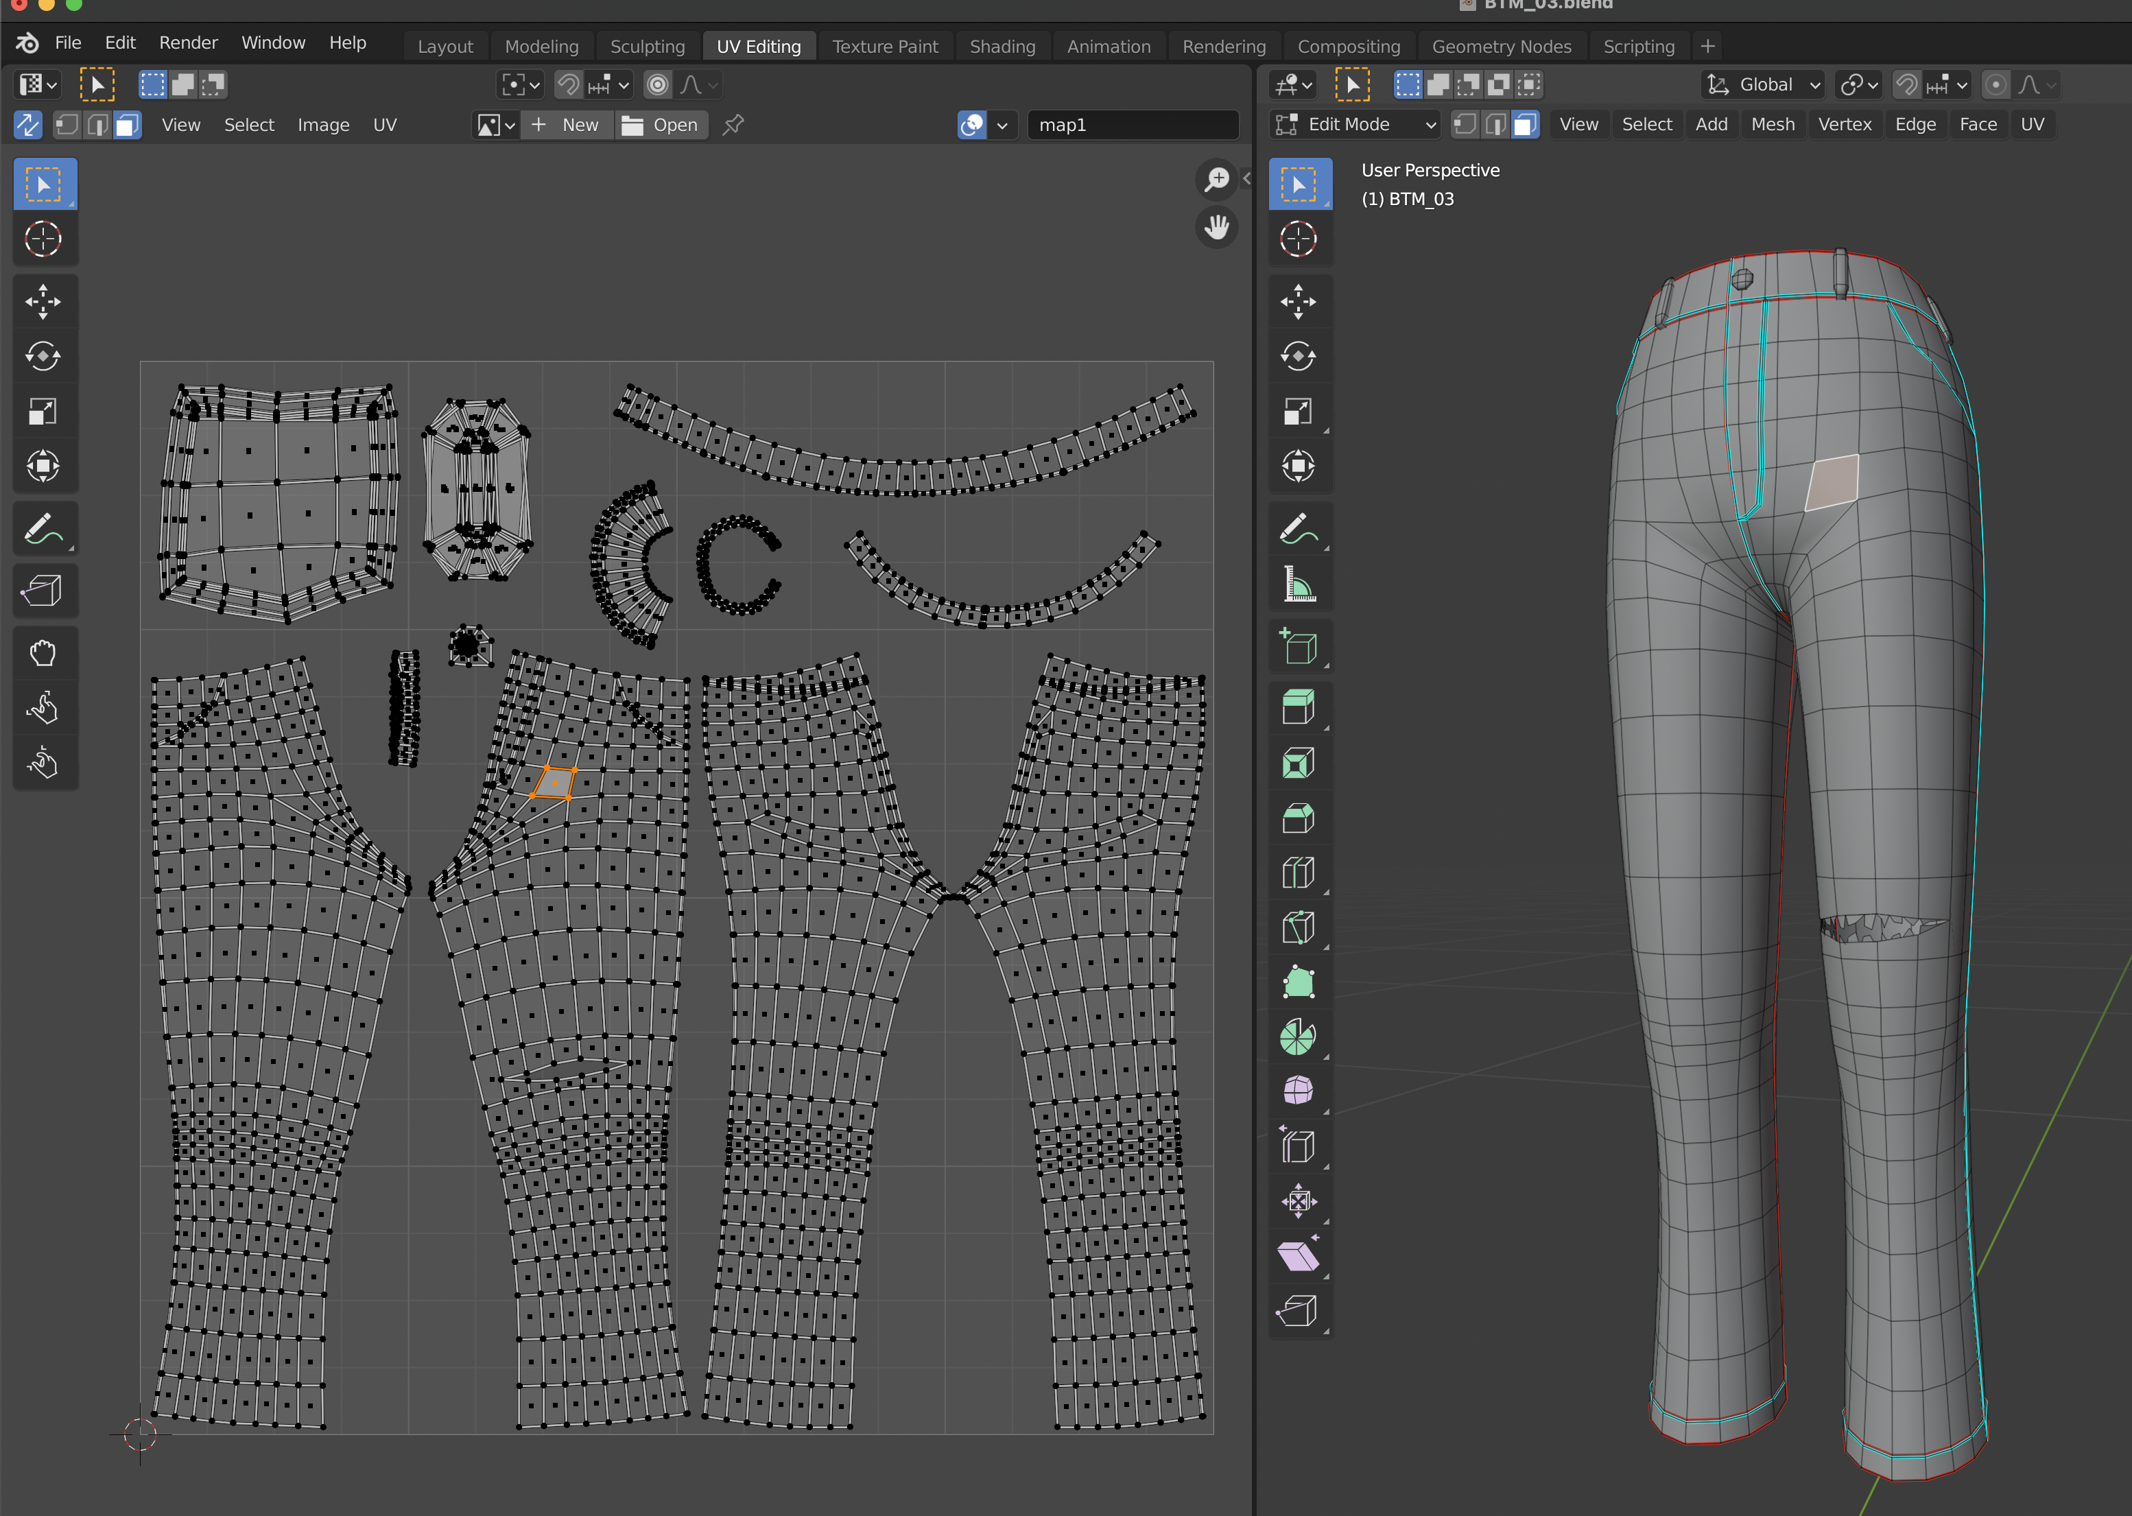Select the Smooth tool in 3D viewport
The width and height of the screenshot is (2132, 1516).
click(1299, 1091)
